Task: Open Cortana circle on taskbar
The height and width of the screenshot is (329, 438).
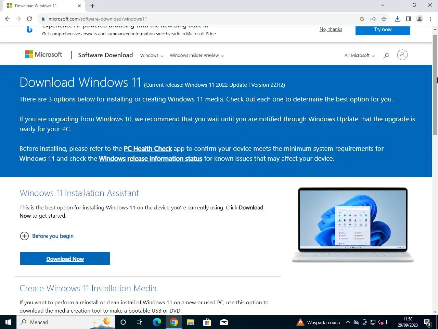Action: point(123,322)
